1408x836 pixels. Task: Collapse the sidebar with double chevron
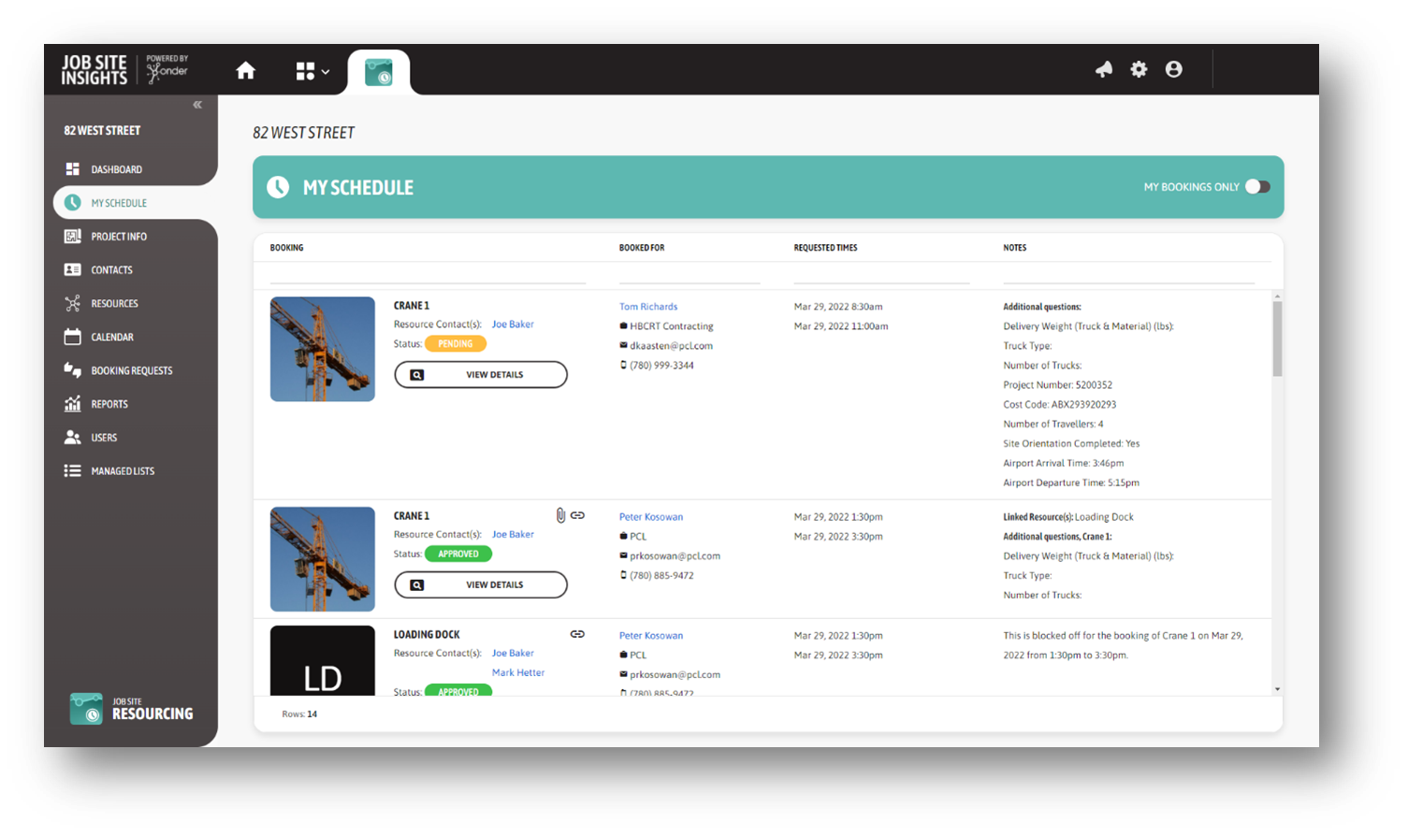point(197,105)
